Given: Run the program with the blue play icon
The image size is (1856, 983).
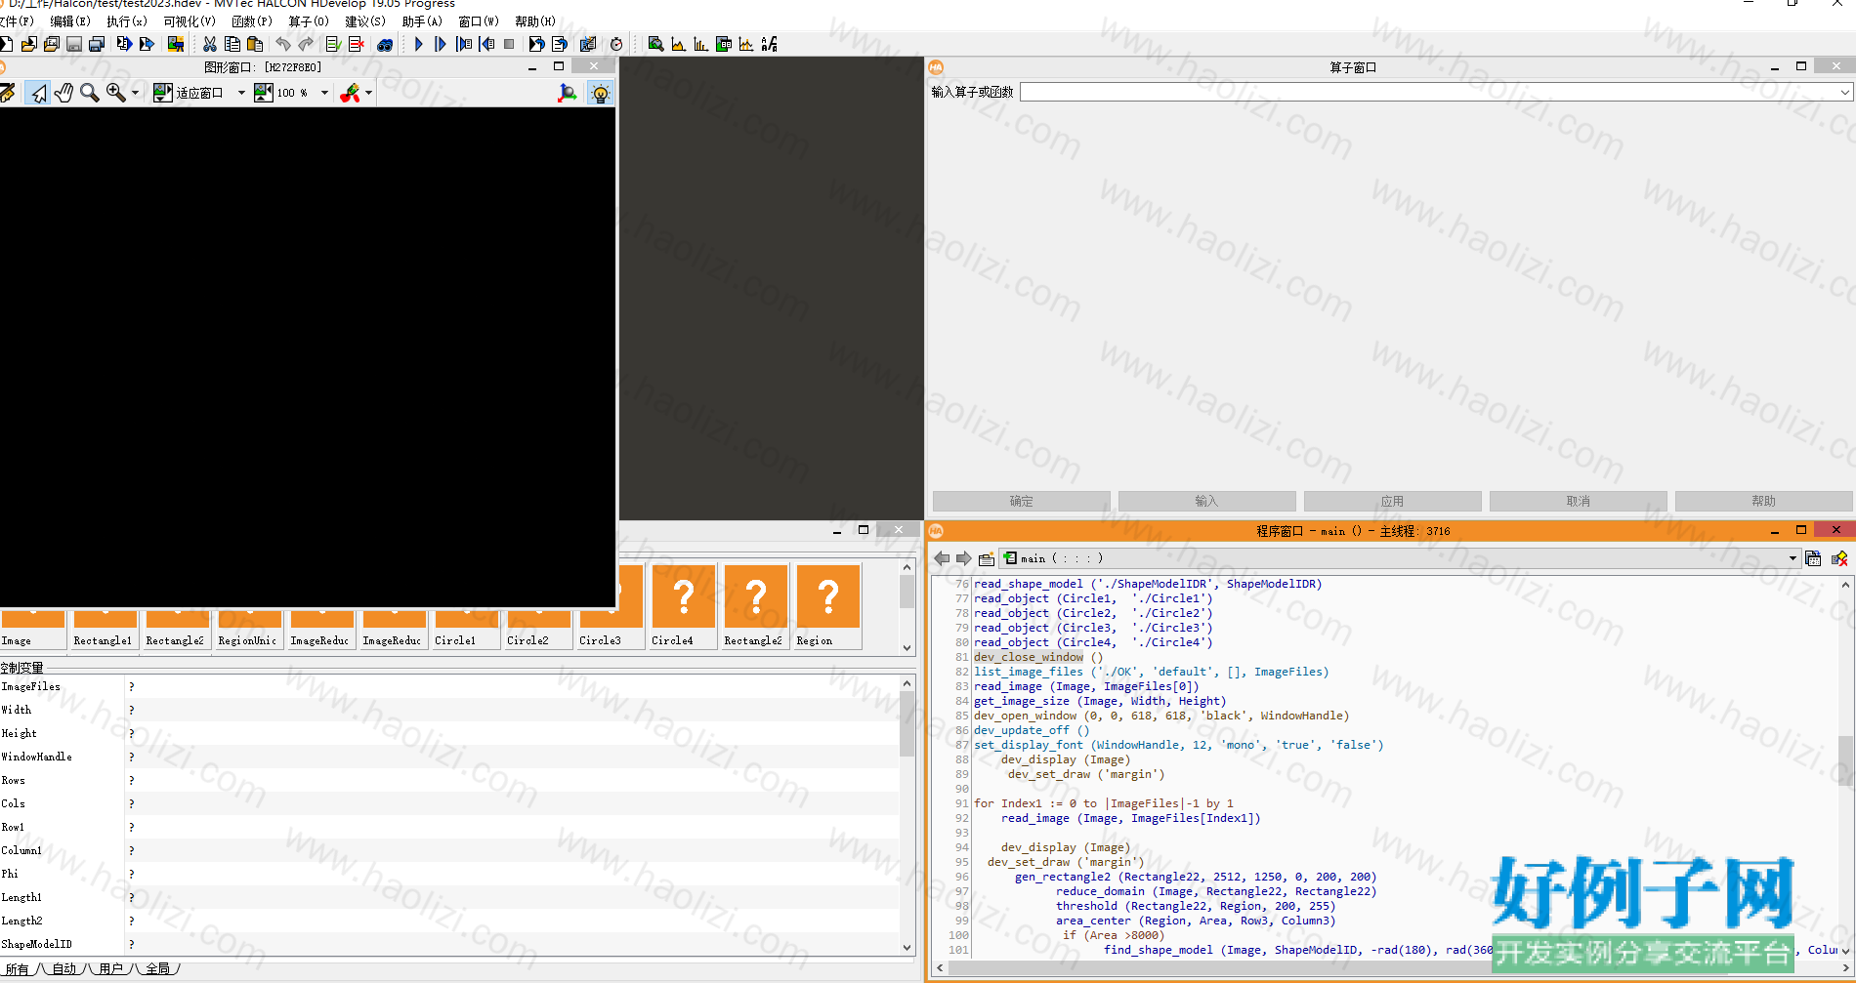Looking at the screenshot, I should click(x=419, y=44).
